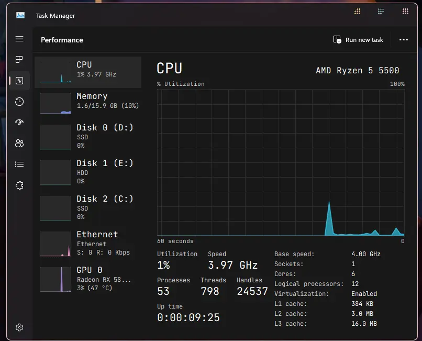The height and width of the screenshot is (341, 422).
Task: Click the Ethernet mini graph thumbnail
Action: [x=55, y=244]
